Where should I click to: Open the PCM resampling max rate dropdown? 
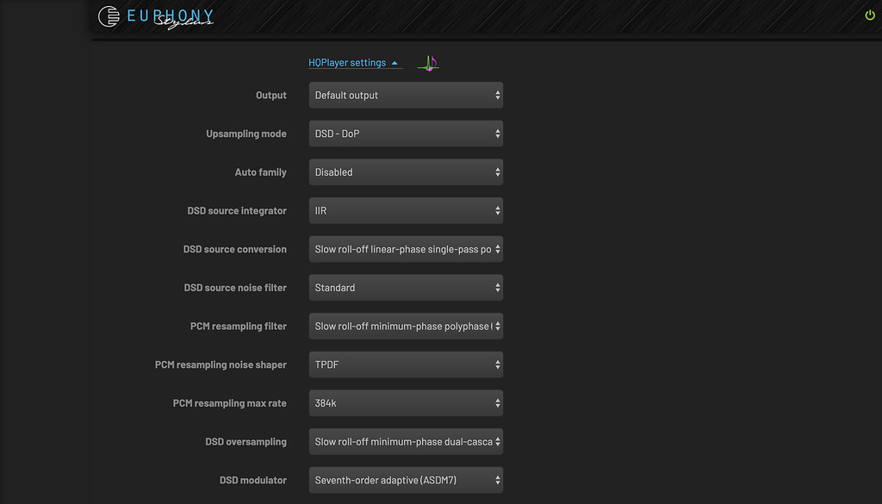405,402
